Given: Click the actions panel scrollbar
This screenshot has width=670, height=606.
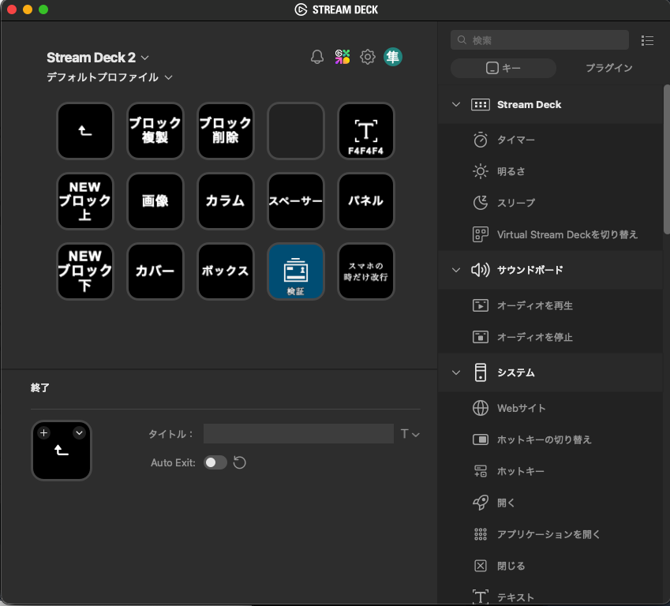Looking at the screenshot, I should (x=666, y=159).
